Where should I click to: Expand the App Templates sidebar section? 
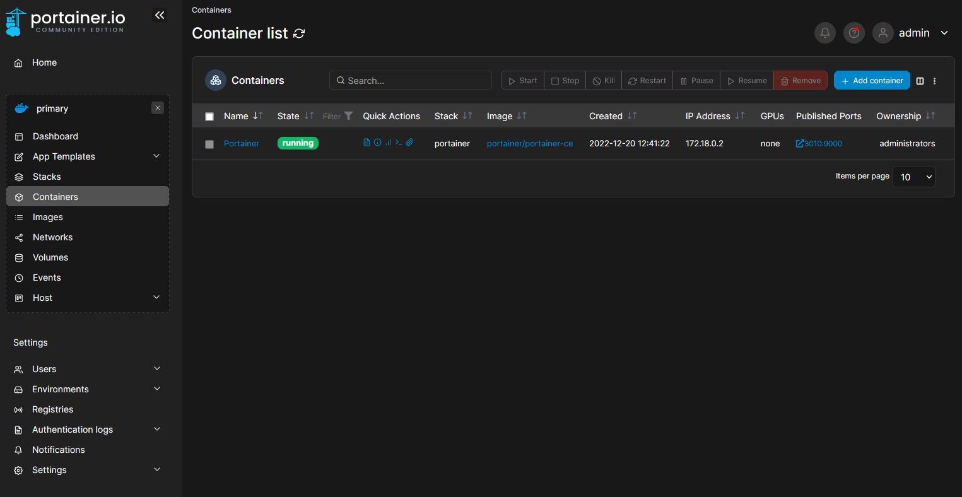click(x=156, y=156)
